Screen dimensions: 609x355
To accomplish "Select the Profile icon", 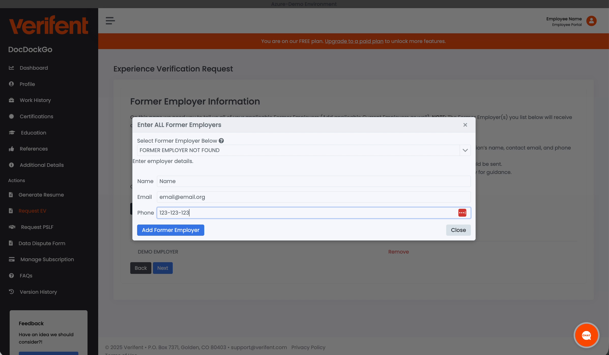I will 12,84.
